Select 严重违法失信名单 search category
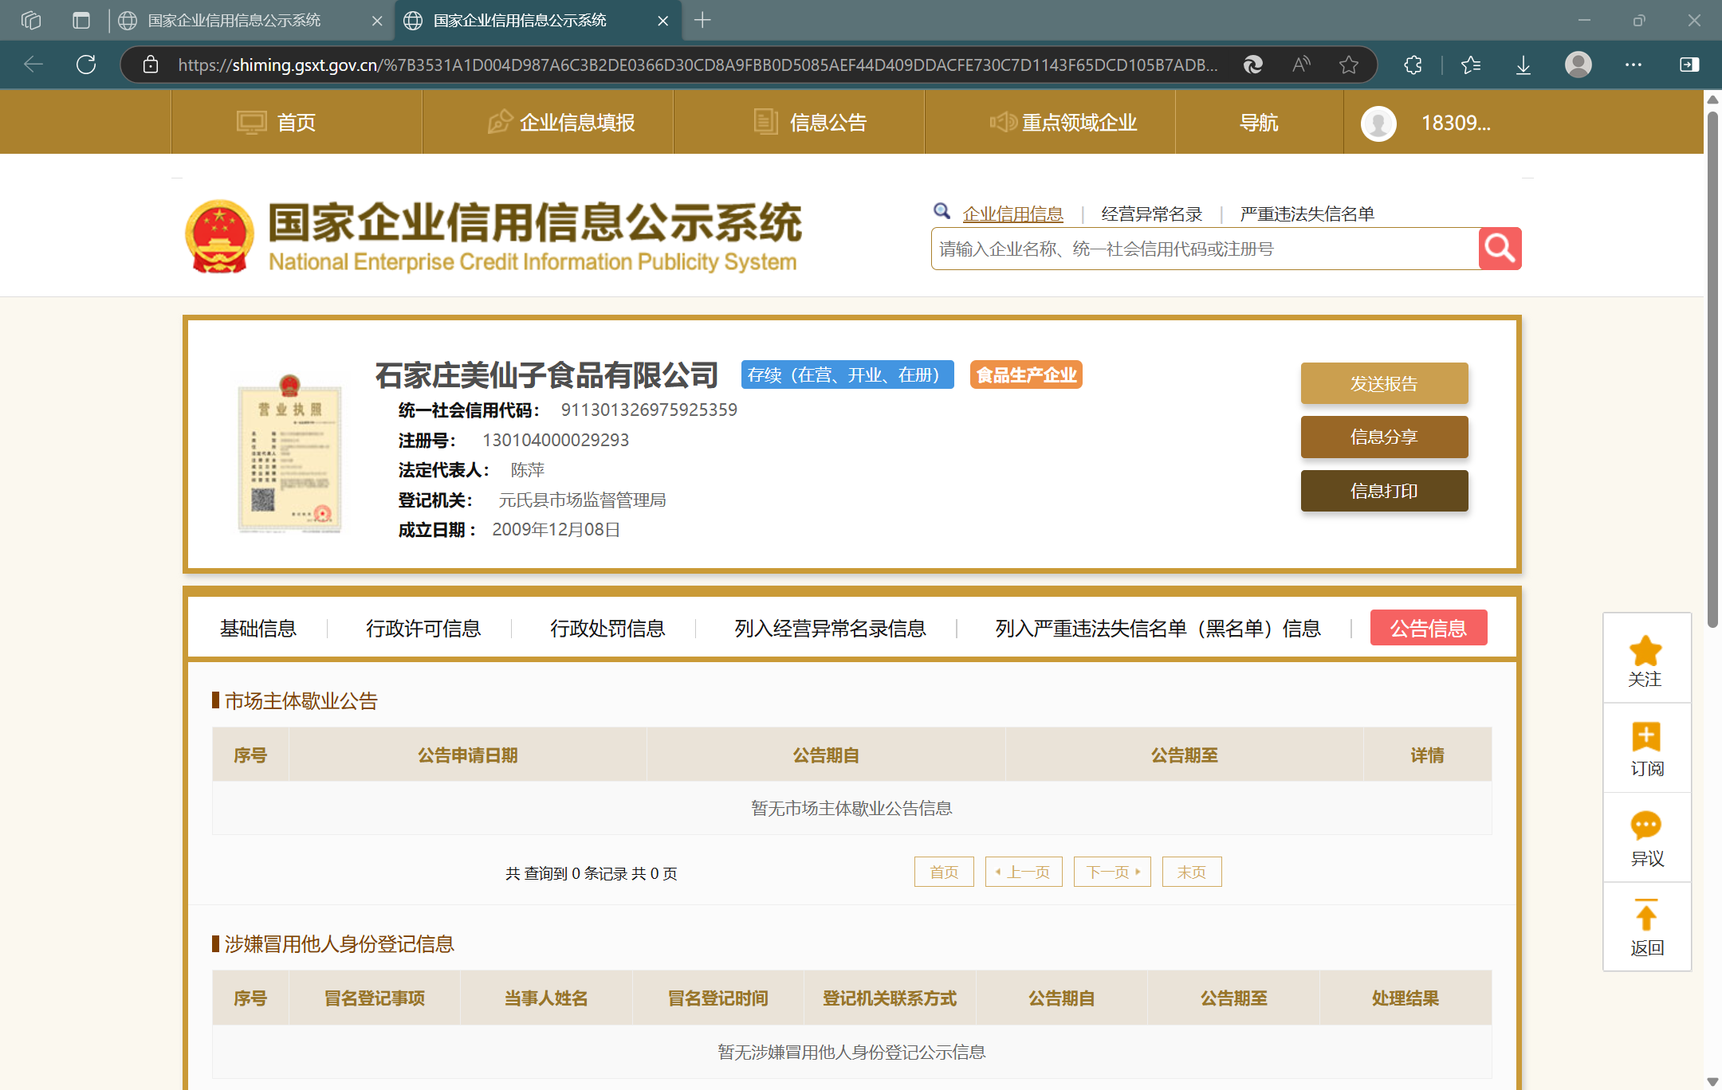The height and width of the screenshot is (1090, 1722). [1307, 214]
